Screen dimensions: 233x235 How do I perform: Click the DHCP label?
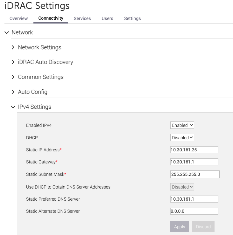click(32, 138)
